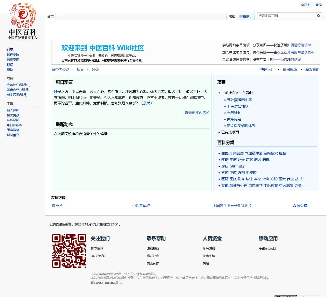
Task: Open 首页 in the sidebar
Action: pos(10,50)
